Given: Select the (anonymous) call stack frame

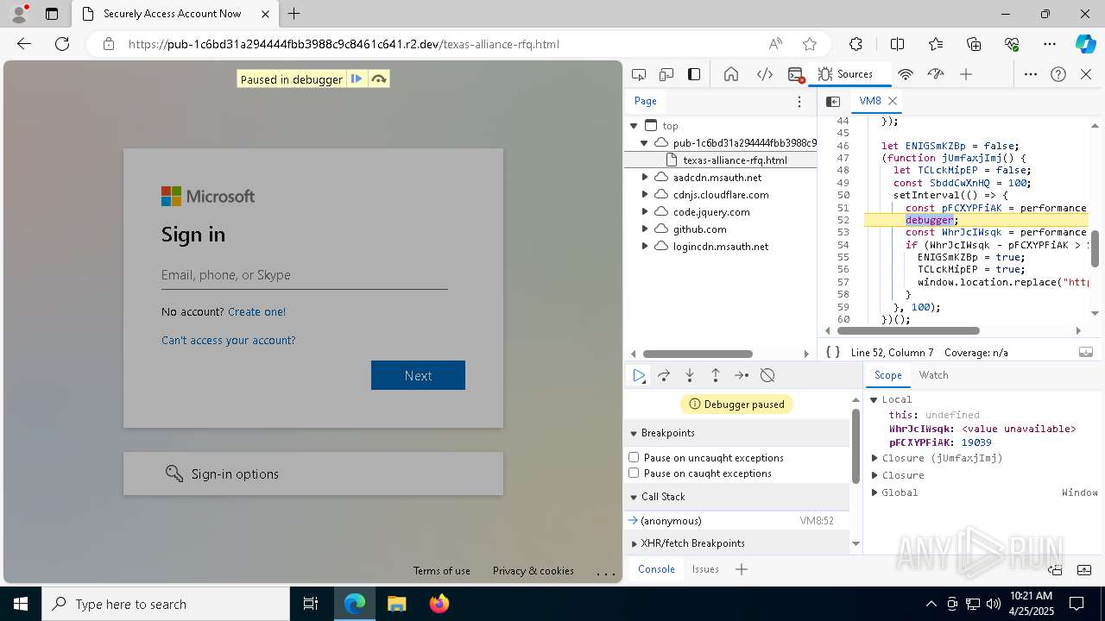Looking at the screenshot, I should [736, 521].
